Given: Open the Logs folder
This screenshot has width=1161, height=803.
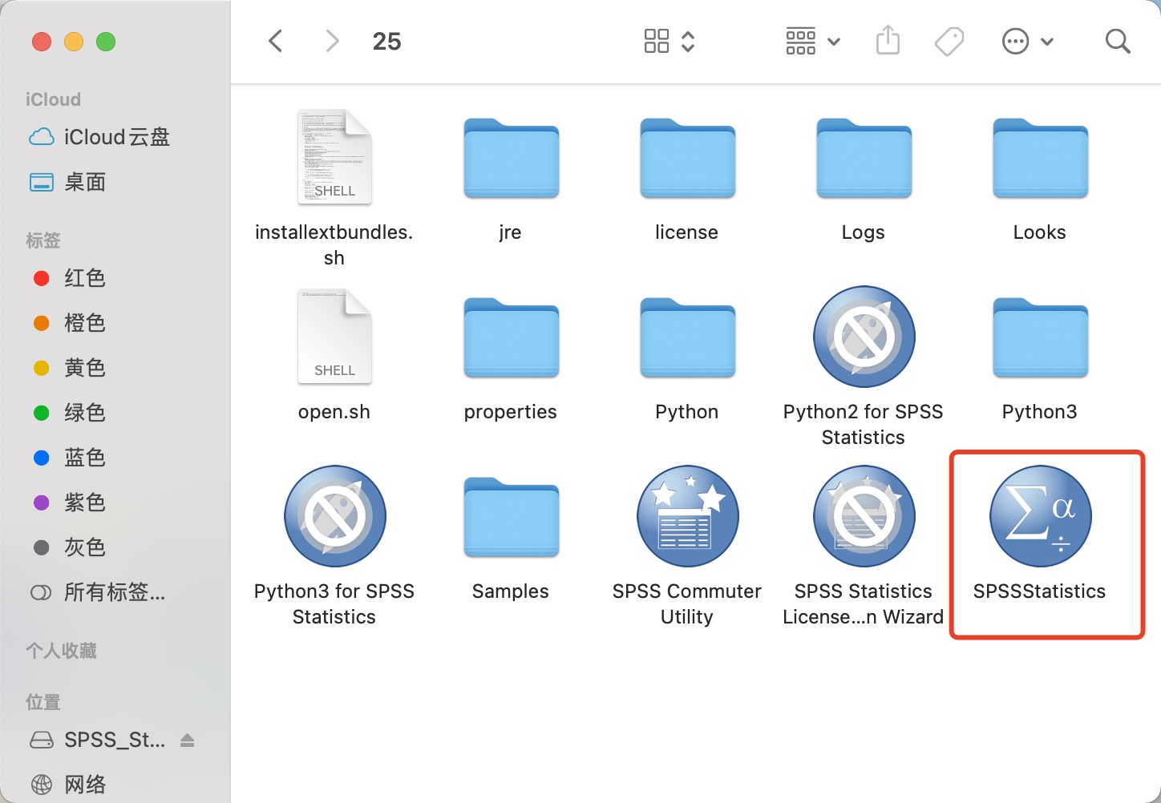Looking at the screenshot, I should 864,158.
